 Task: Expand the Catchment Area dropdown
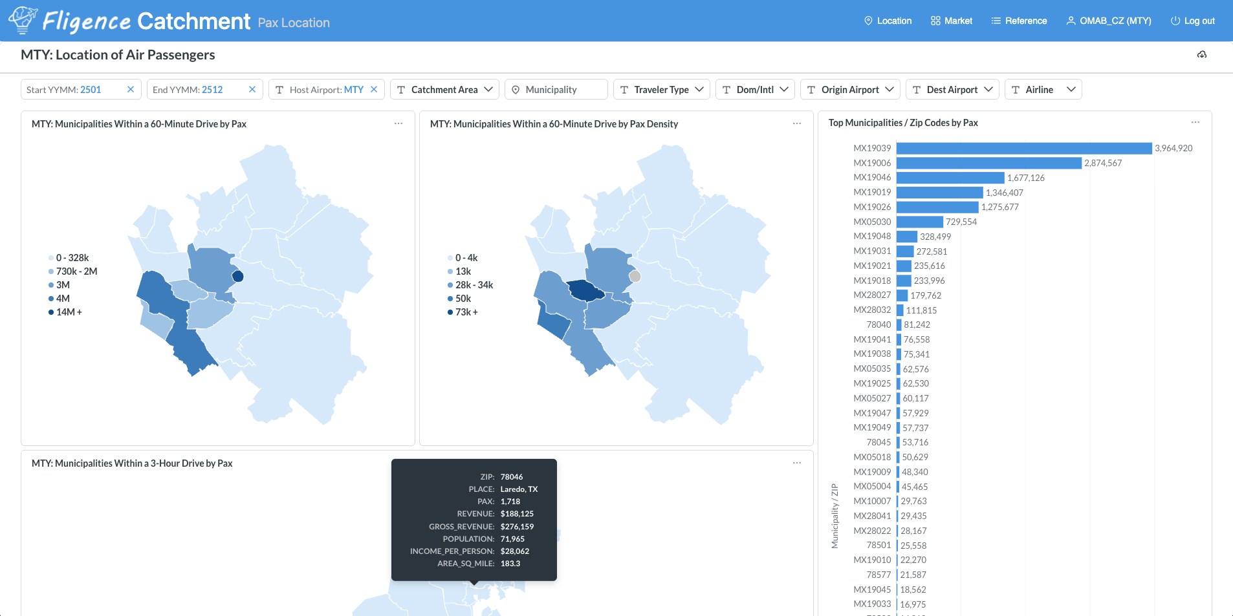click(x=444, y=90)
